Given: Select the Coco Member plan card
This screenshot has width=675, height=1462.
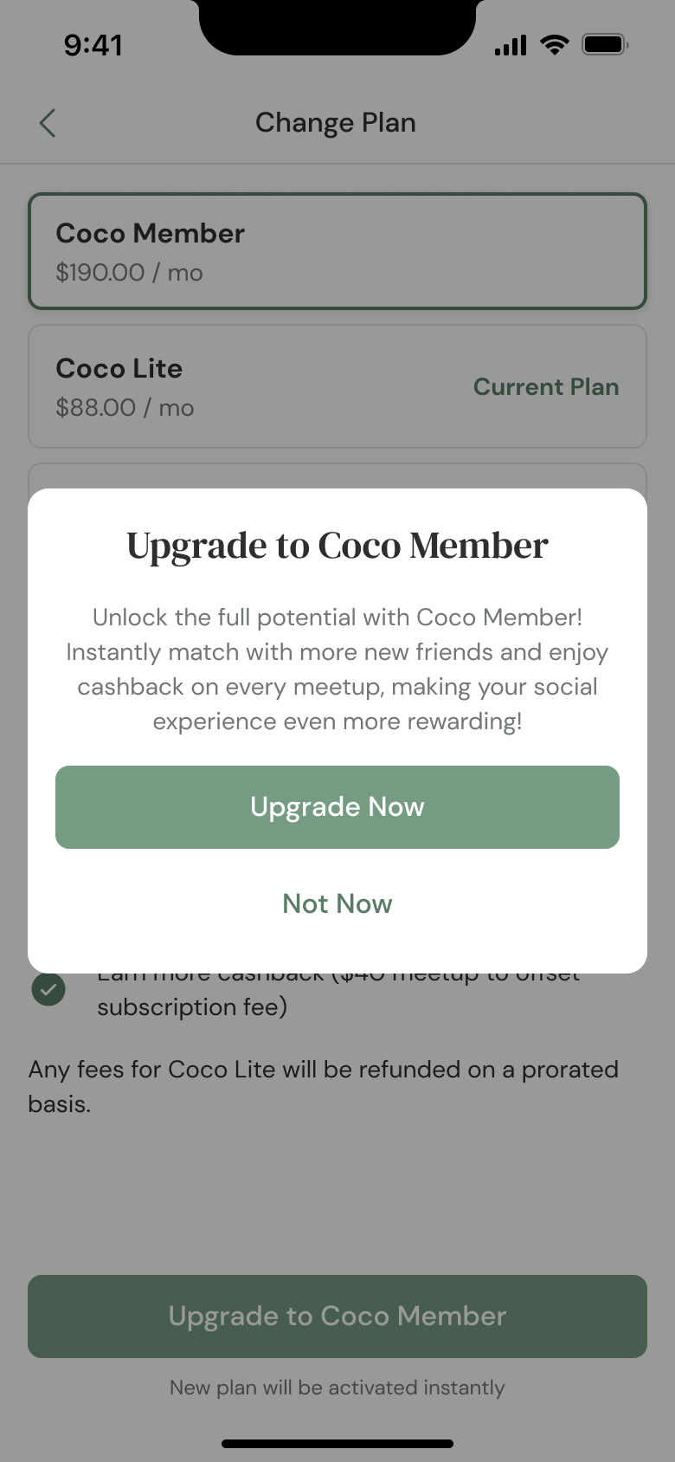Looking at the screenshot, I should (x=337, y=251).
